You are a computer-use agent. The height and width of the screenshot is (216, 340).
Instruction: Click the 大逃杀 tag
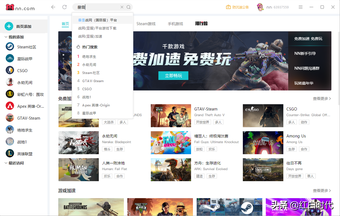point(109,122)
